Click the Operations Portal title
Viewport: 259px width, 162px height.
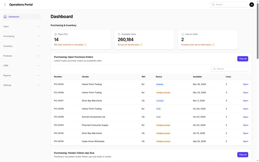click(x=21, y=5)
